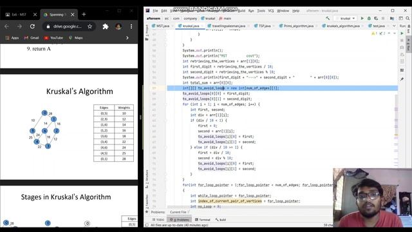
Task: Reload the Chrome page
Action: click(32, 26)
